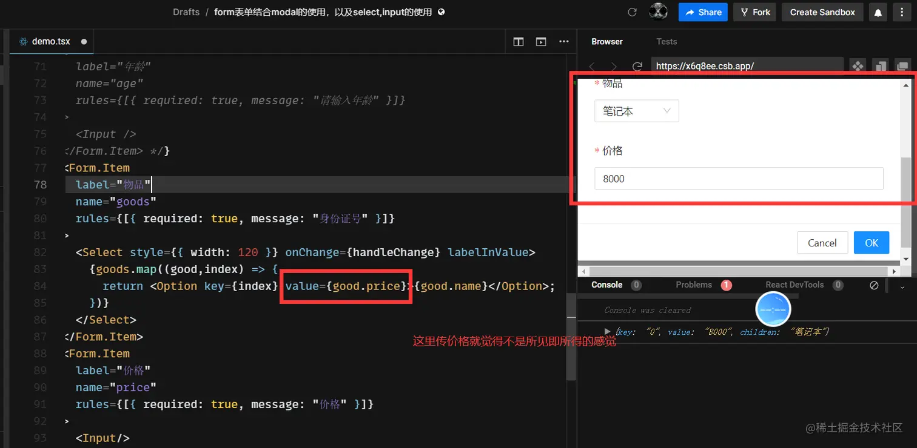Open the user avatar menu
Screen dimensions: 917x448
pyautogui.click(x=658, y=12)
